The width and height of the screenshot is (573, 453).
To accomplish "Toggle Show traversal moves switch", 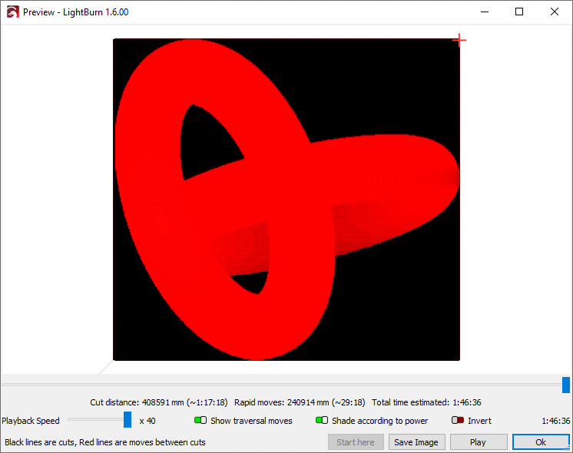I will pyautogui.click(x=200, y=420).
